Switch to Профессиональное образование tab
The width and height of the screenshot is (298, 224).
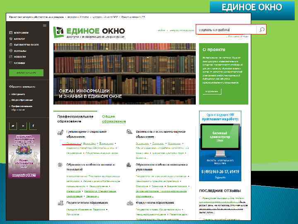coord(75,119)
